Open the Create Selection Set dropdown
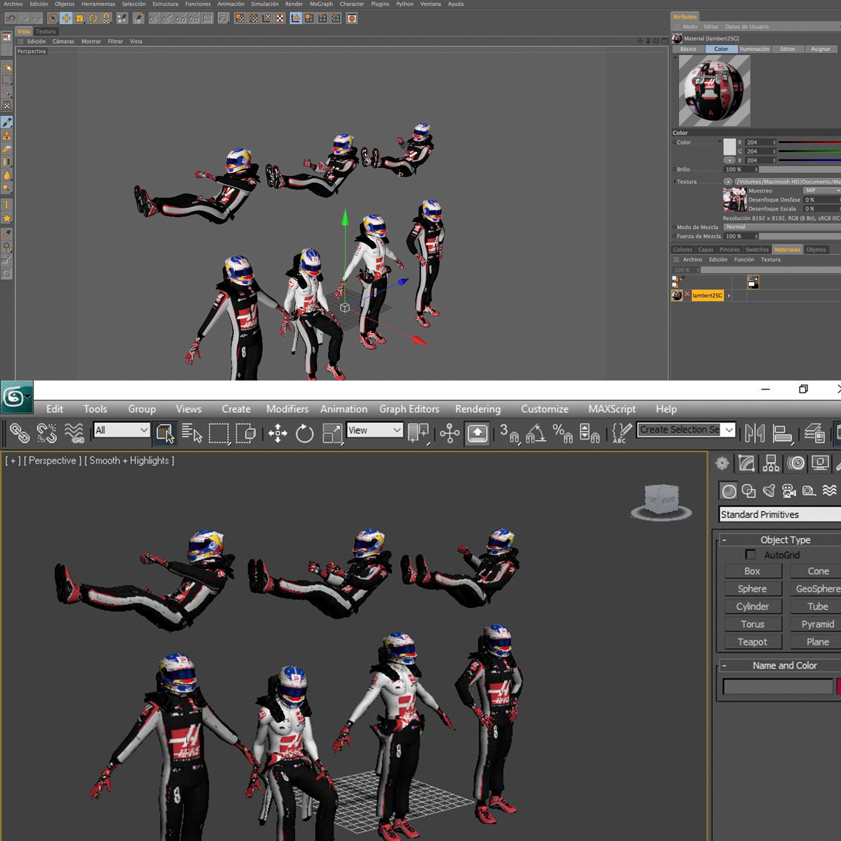The height and width of the screenshot is (841, 841). (x=686, y=430)
